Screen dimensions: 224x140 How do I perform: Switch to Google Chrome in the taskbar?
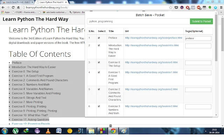(x=113, y=131)
